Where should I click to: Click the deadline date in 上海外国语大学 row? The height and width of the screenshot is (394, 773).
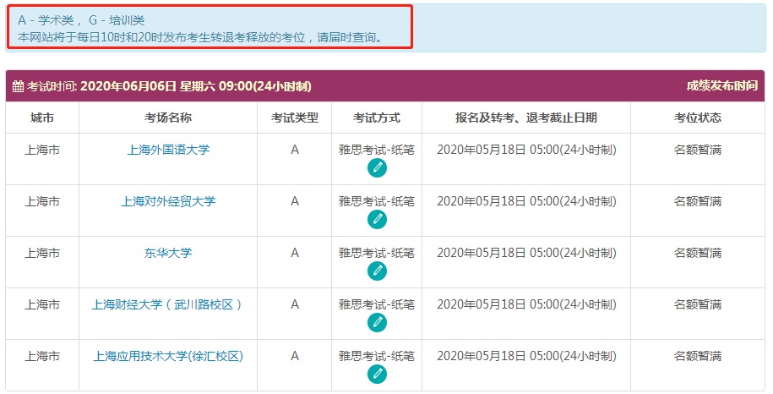(x=526, y=150)
